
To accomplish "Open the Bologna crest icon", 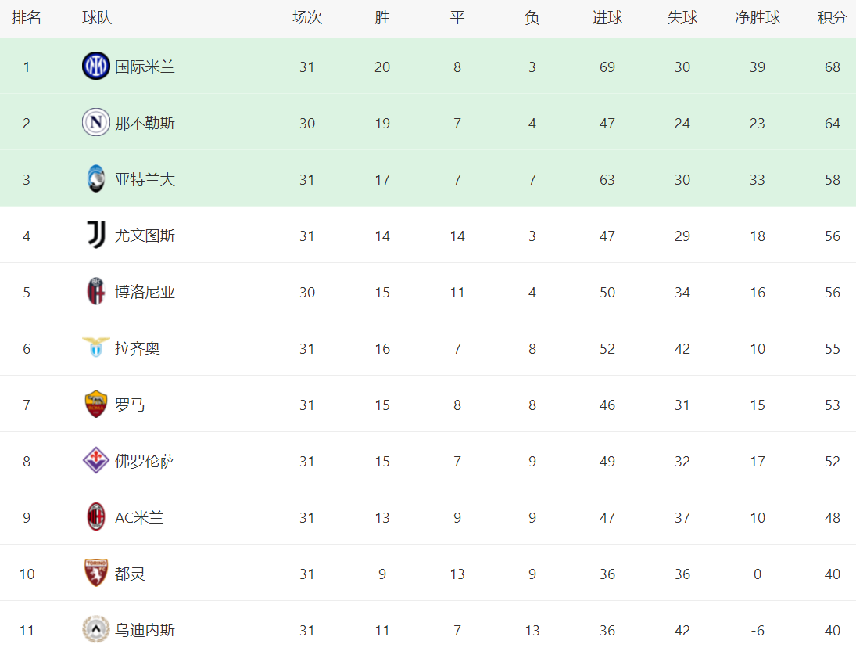I will pyautogui.click(x=96, y=291).
